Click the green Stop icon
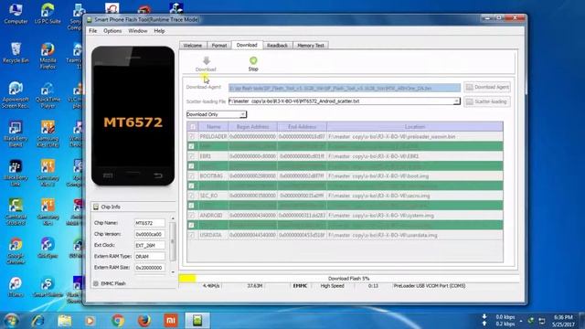 click(x=253, y=60)
